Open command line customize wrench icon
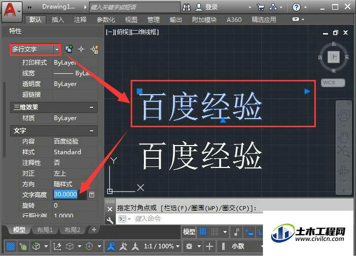 coord(110,220)
